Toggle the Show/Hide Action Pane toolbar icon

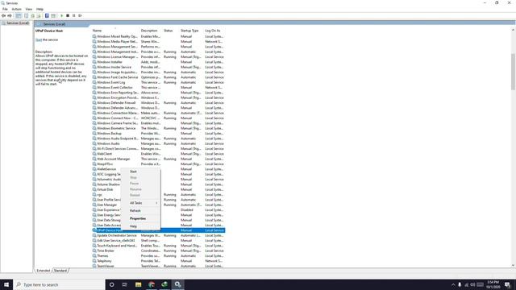click(x=53, y=16)
